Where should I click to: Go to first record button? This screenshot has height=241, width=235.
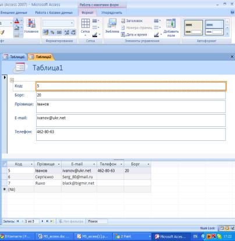[17, 221]
